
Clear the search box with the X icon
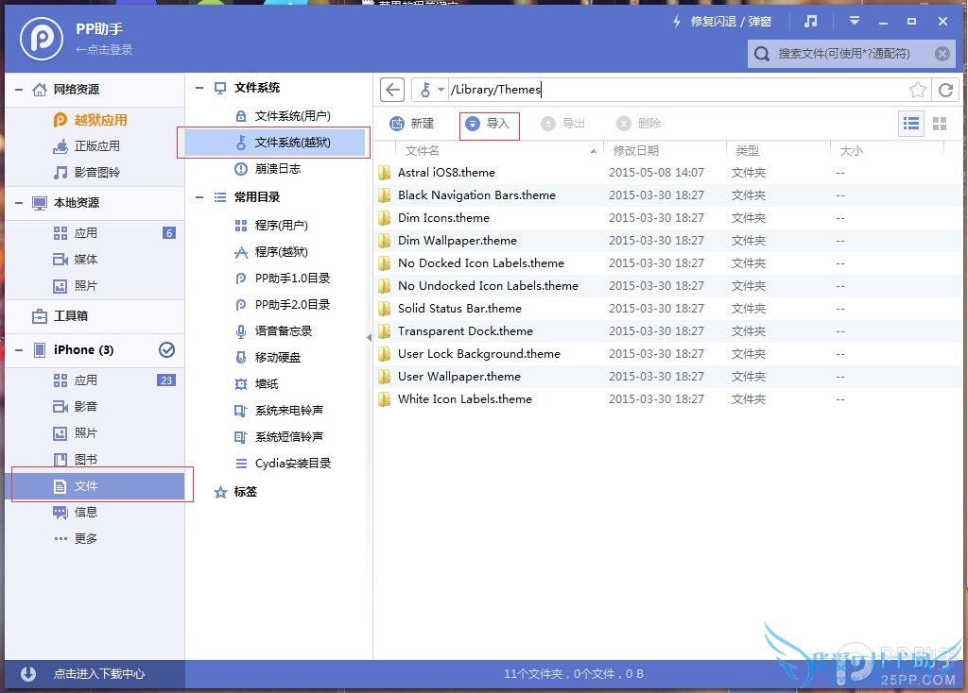(x=942, y=54)
